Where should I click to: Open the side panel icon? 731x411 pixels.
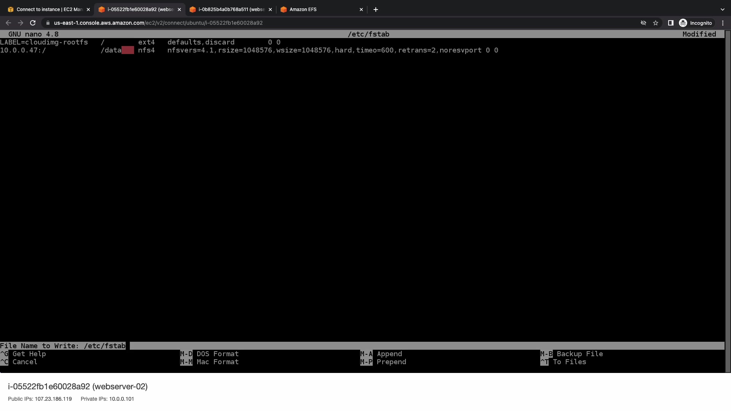(671, 23)
